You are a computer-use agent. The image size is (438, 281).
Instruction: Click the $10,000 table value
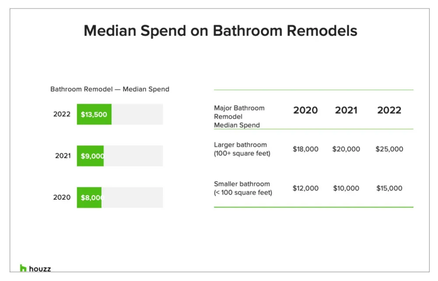(346, 188)
